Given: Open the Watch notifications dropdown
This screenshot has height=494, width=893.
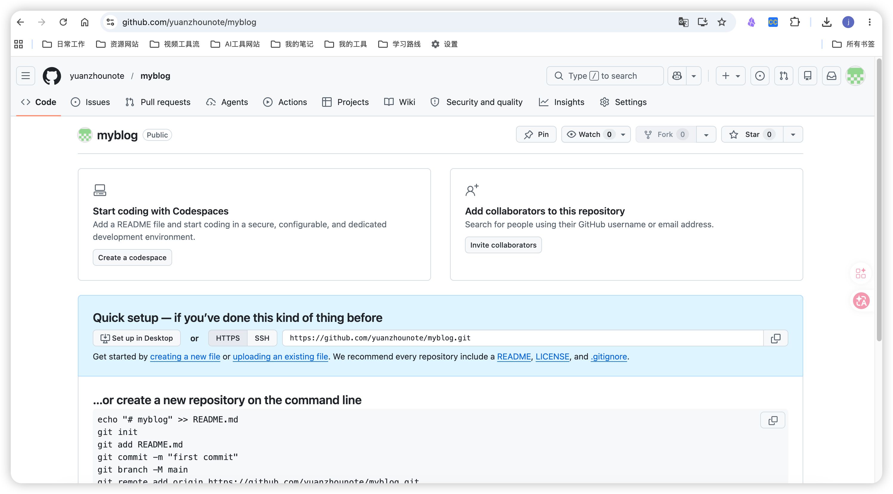Looking at the screenshot, I should pos(596,134).
